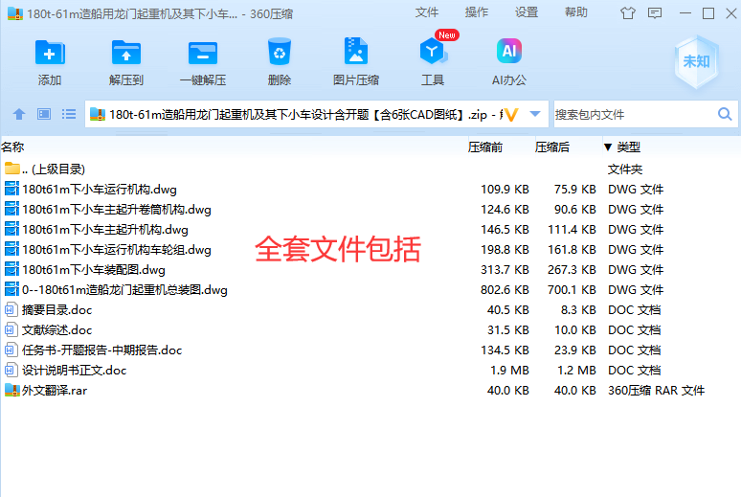Image resolution: width=741 pixels, height=497 pixels.
Task: Select file 180t61m下小车主起升卷筒机构.dwg
Action: [x=370, y=209]
